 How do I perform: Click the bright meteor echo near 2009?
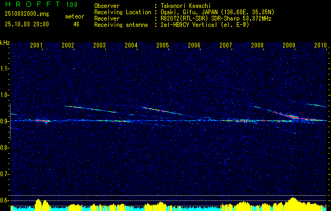293,116
